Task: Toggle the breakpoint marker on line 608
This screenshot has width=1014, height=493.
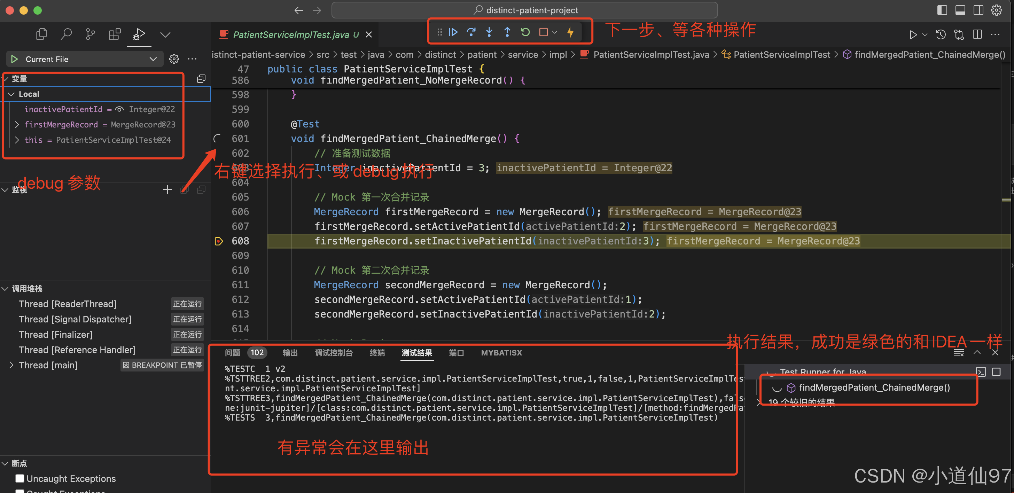Action: [x=219, y=241]
